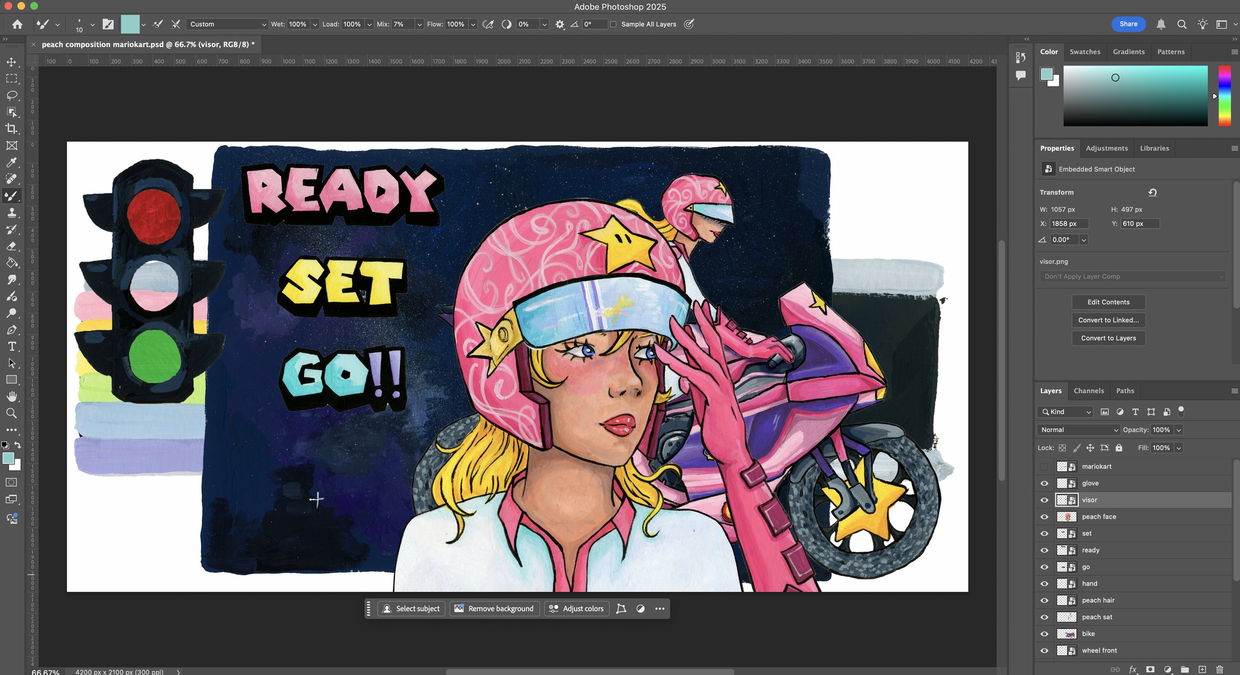Select the Eyedropper tool
1240x675 pixels.
pos(11,162)
